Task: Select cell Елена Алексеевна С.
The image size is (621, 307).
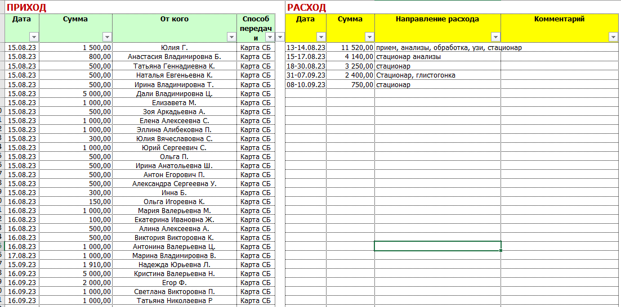Action: pos(175,121)
